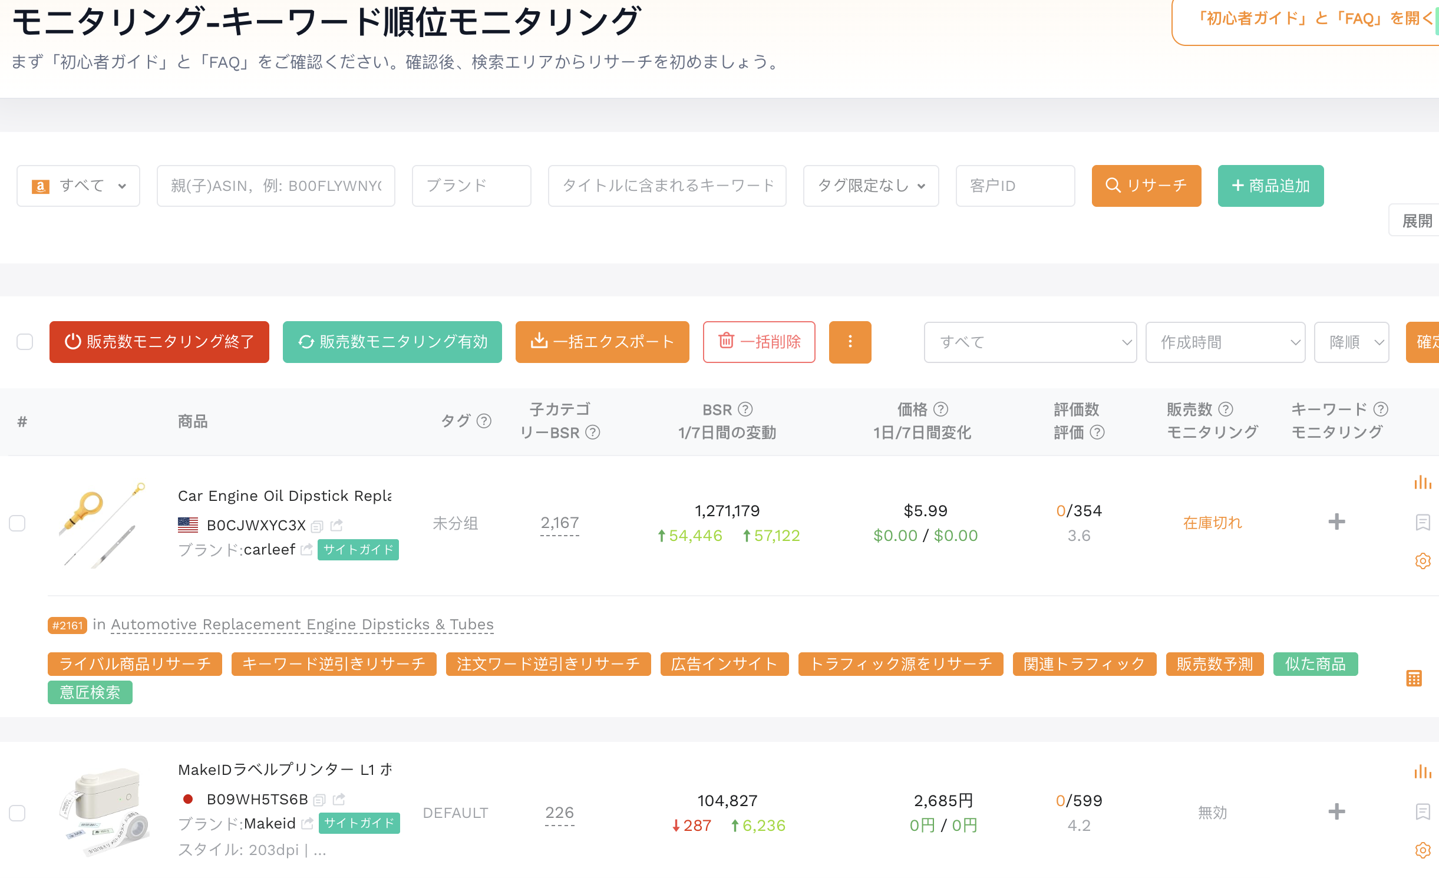The height and width of the screenshot is (878, 1439).
Task: Open the orange three-dot more actions button
Action: [850, 342]
